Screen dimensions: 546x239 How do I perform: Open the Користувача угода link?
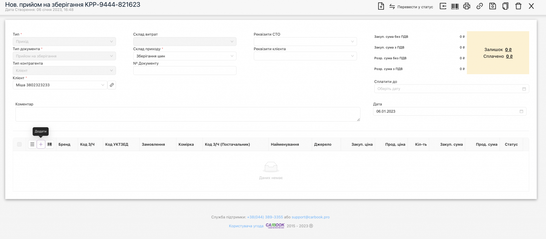pos(246,226)
